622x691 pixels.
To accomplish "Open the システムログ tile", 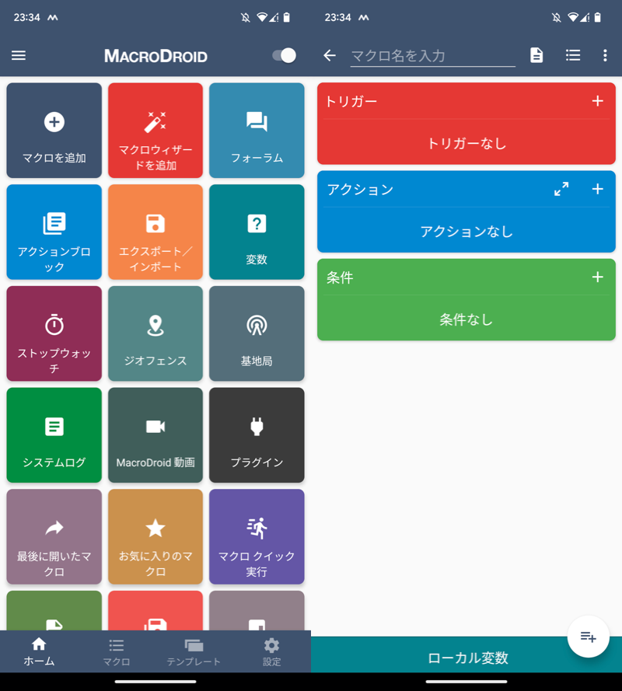I will click(x=54, y=435).
